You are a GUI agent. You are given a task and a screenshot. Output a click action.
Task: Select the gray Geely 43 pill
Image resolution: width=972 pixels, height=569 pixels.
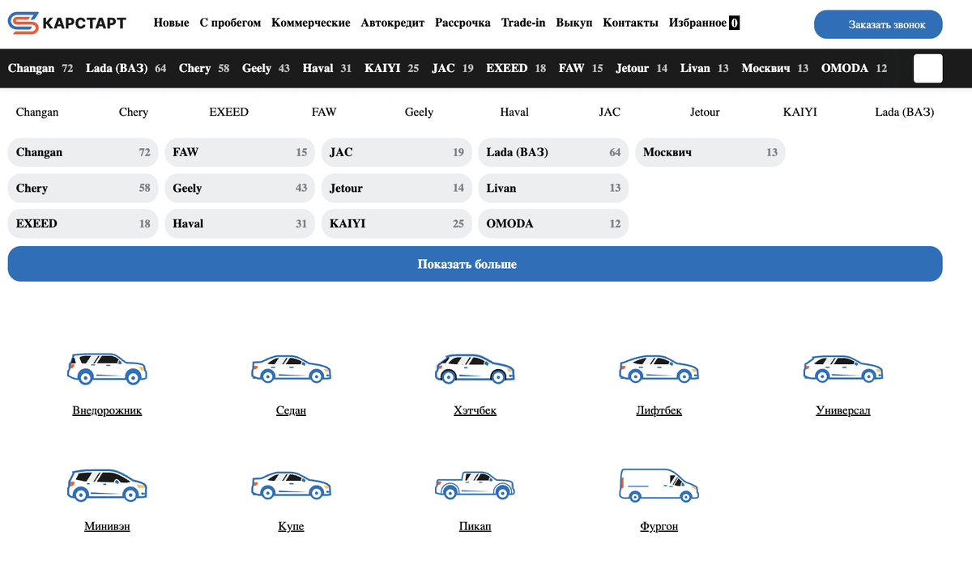[x=240, y=188]
